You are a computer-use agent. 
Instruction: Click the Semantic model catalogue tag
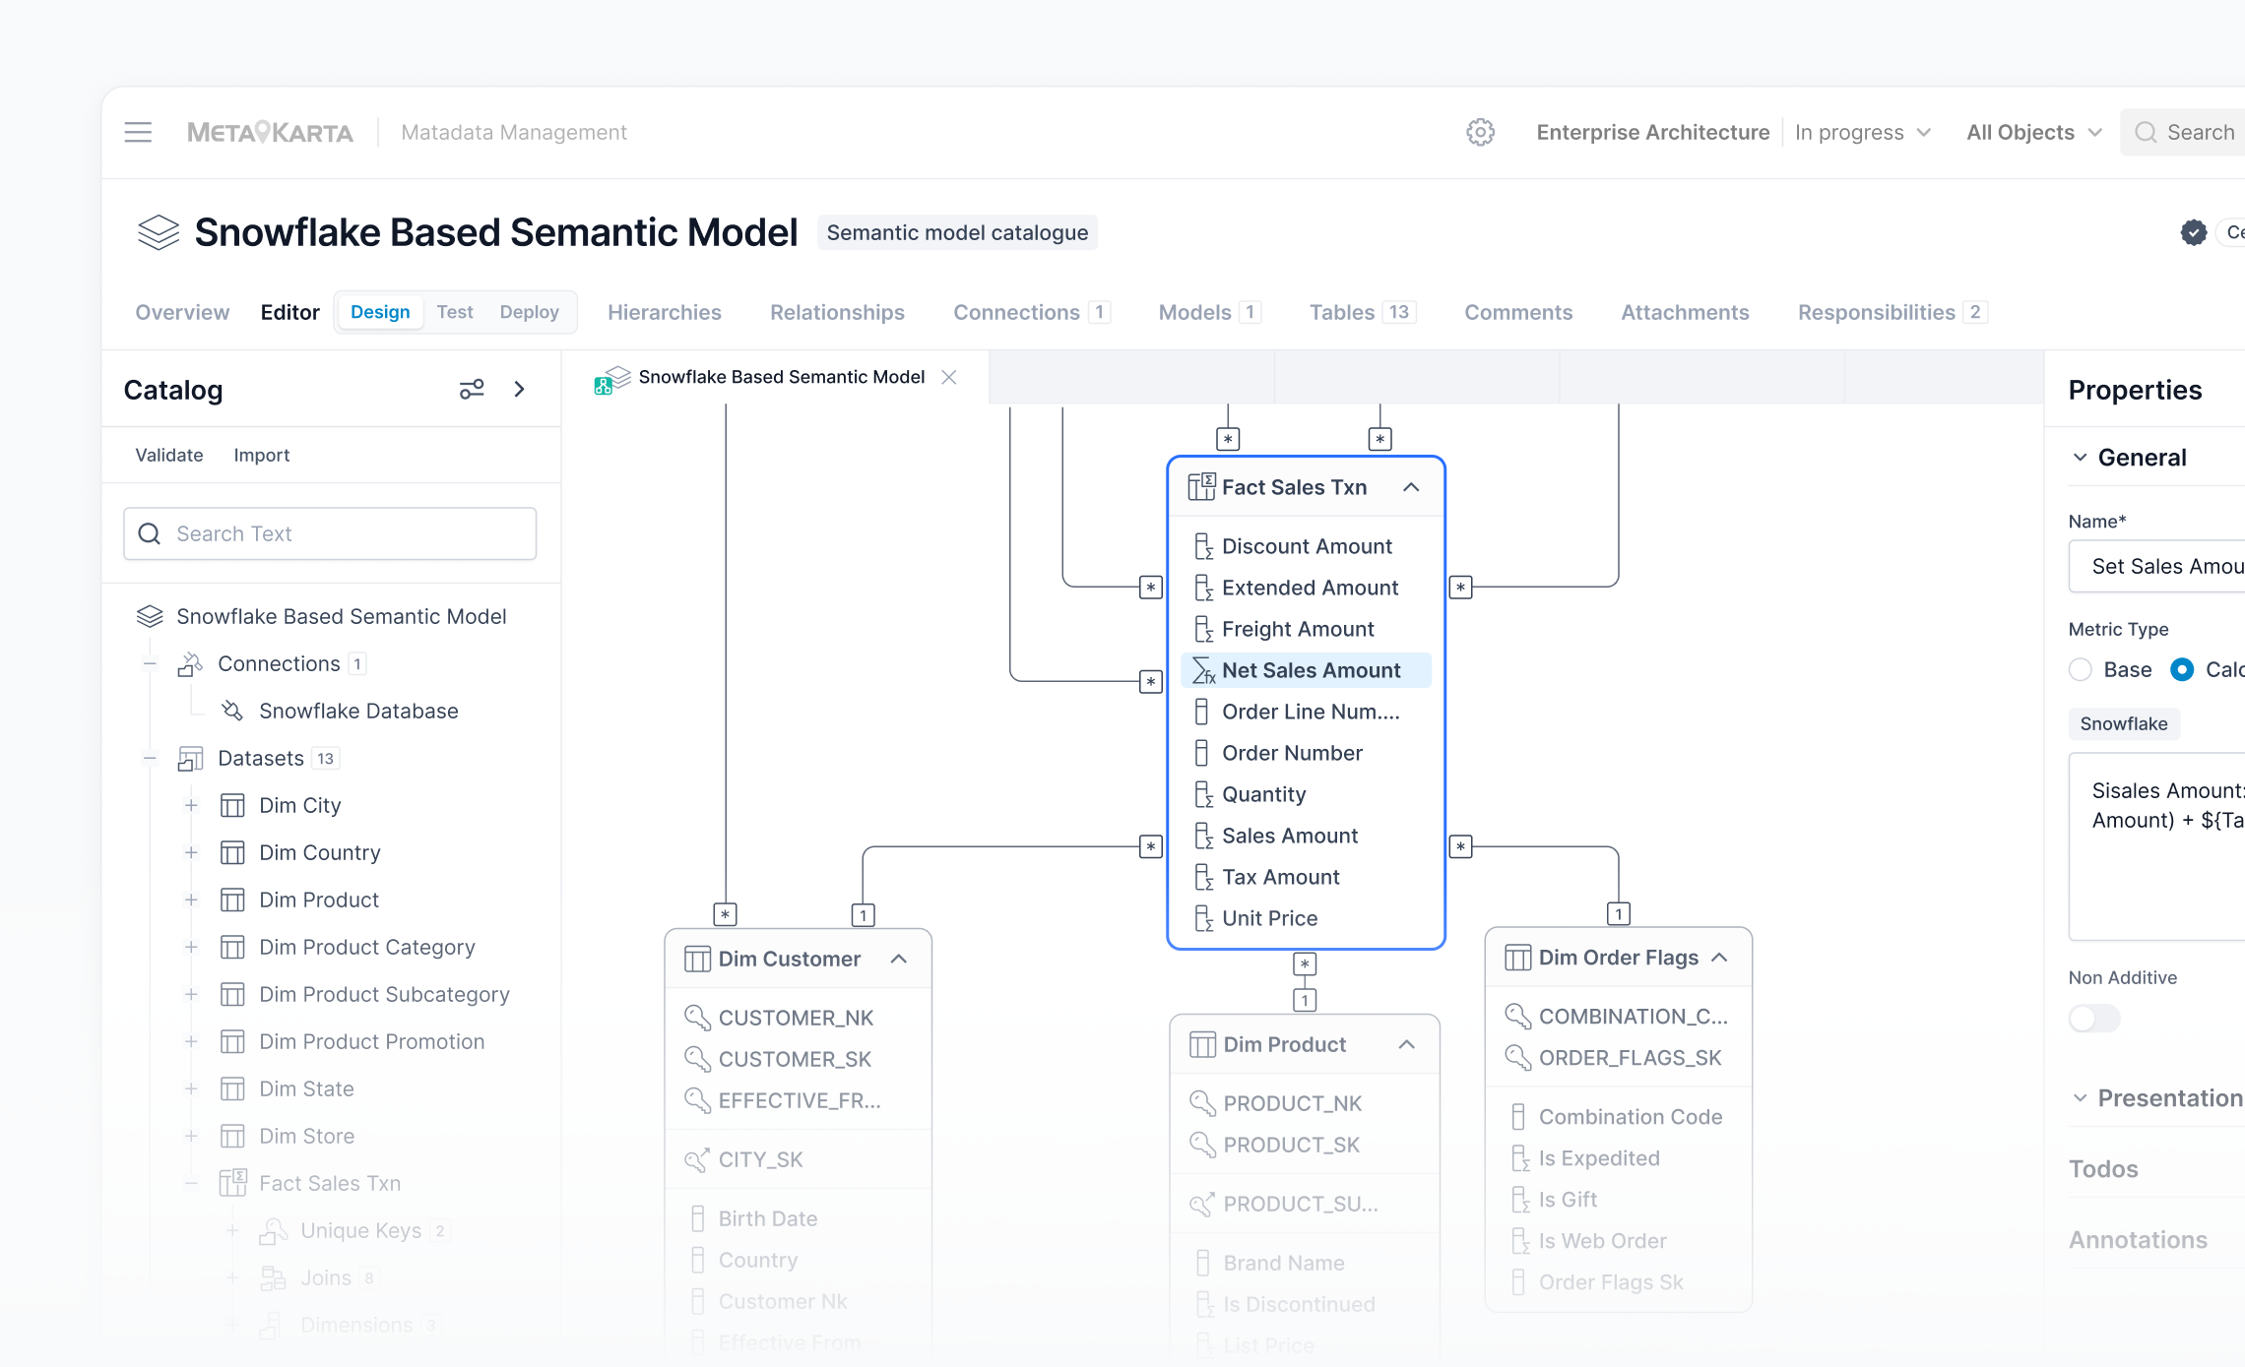coord(957,232)
